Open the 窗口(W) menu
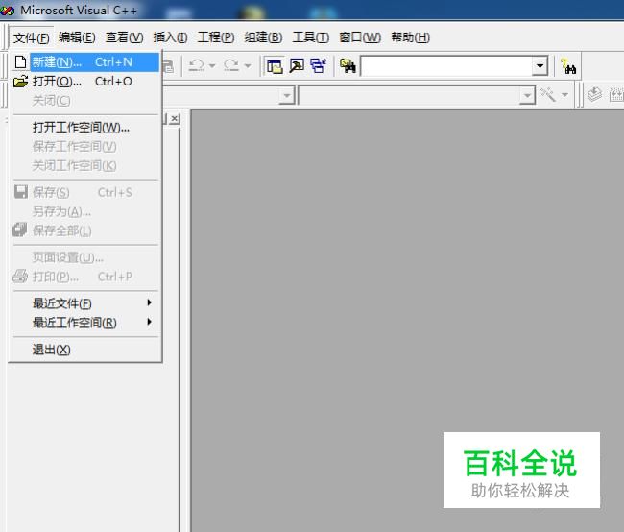 coord(360,37)
